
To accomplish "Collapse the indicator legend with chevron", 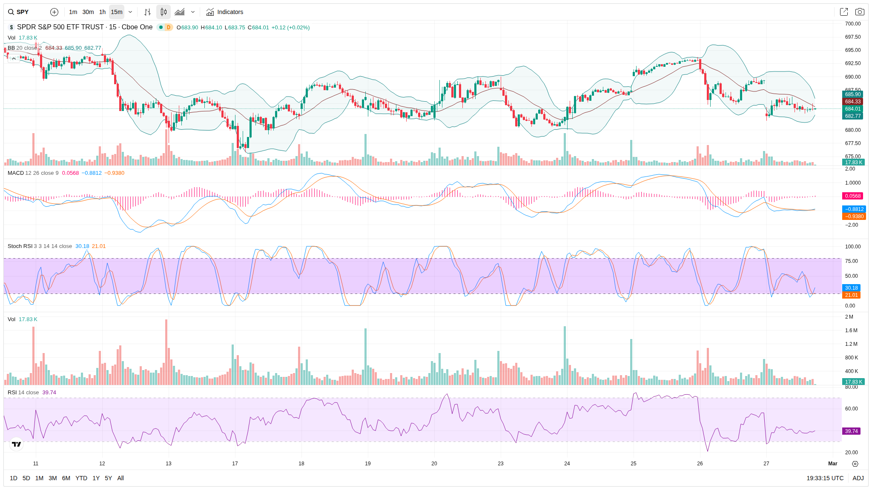I will pyautogui.click(x=14, y=58).
